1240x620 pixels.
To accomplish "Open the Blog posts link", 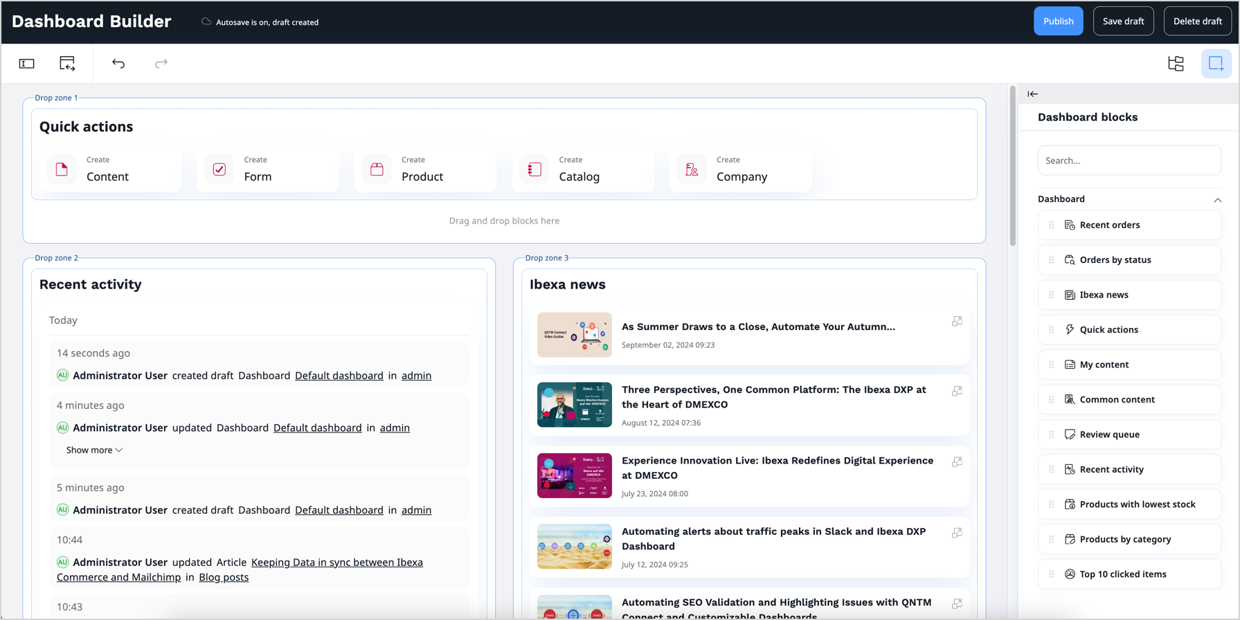I will click(x=224, y=577).
